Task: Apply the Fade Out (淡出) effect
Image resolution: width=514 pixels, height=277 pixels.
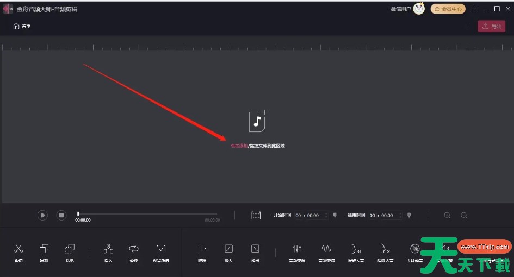Action: tap(255, 253)
